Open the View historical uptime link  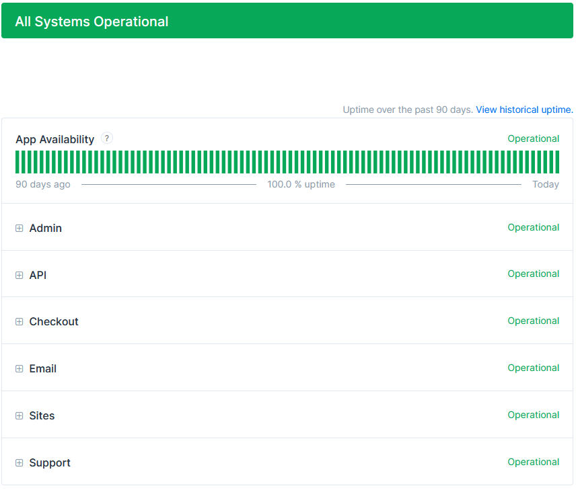[524, 110]
